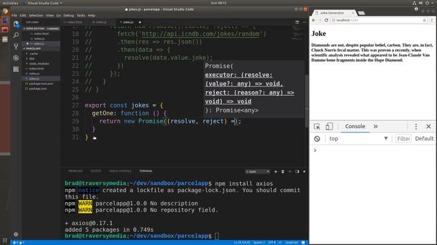Open the Chrome three-dot menu
The height and width of the screenshot is (245, 437).
[x=432, y=20]
